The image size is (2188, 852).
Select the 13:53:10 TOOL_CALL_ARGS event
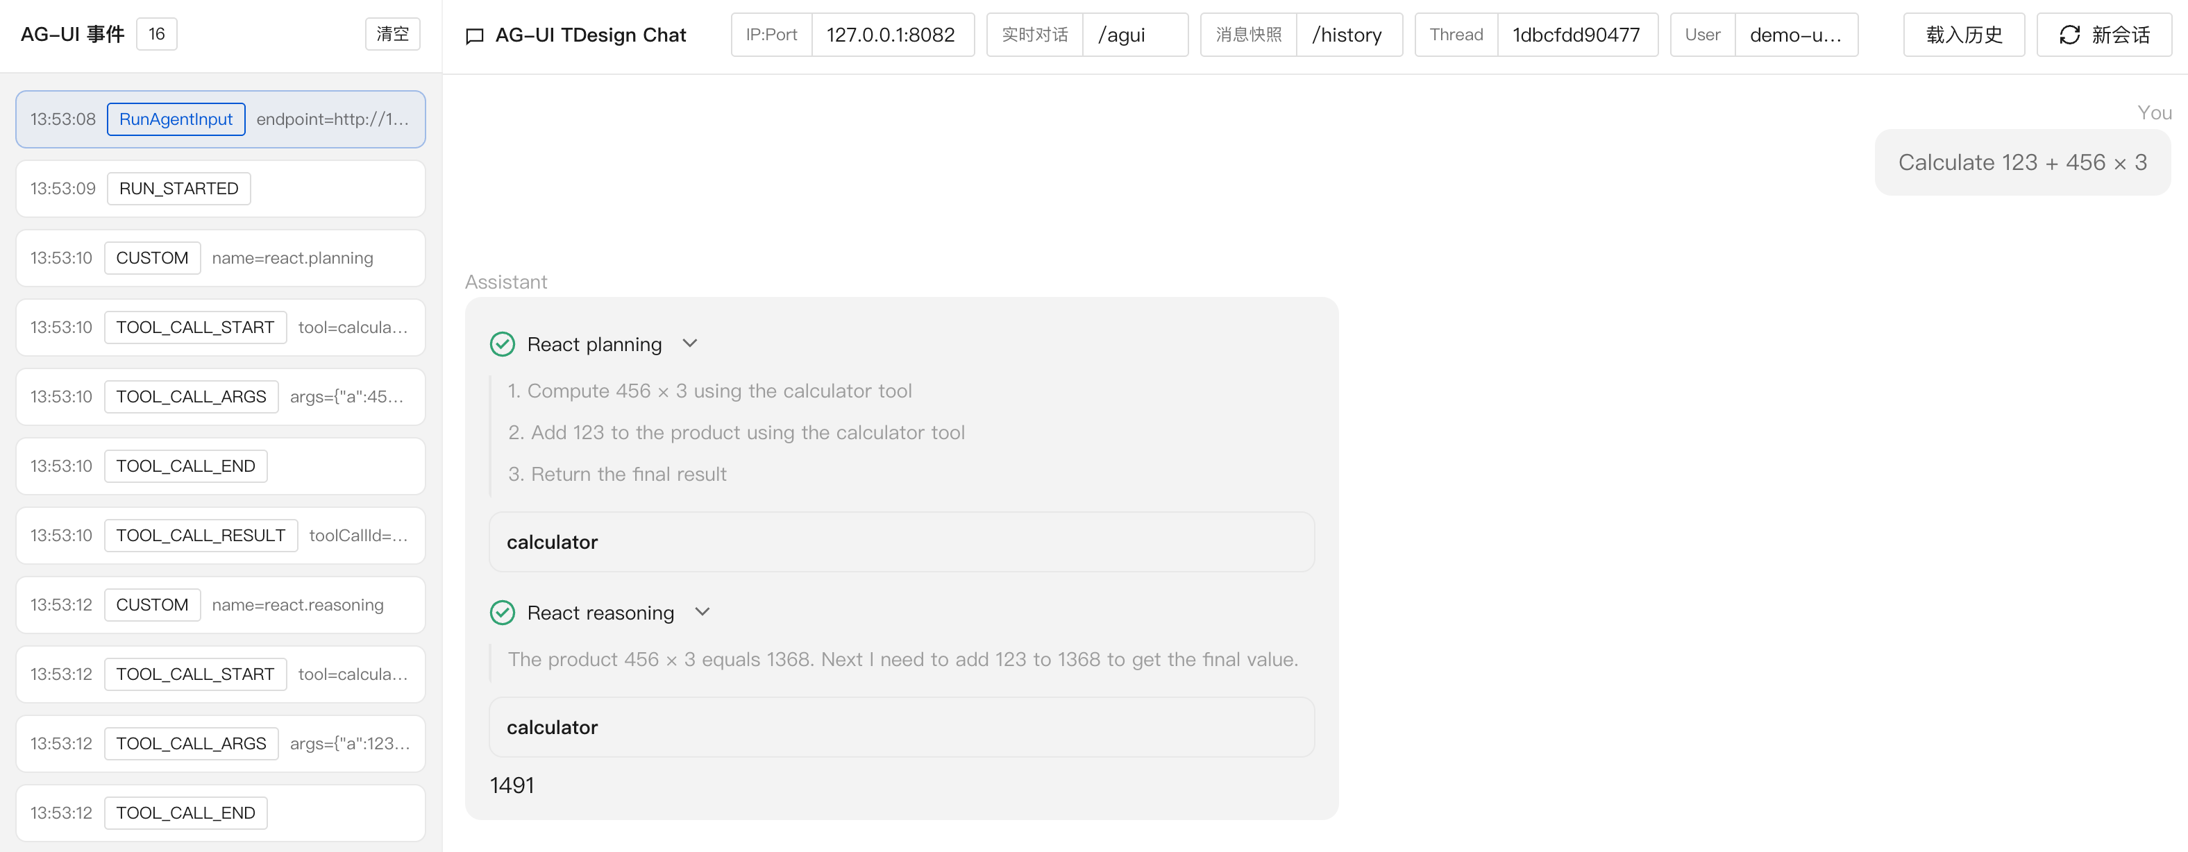221,397
